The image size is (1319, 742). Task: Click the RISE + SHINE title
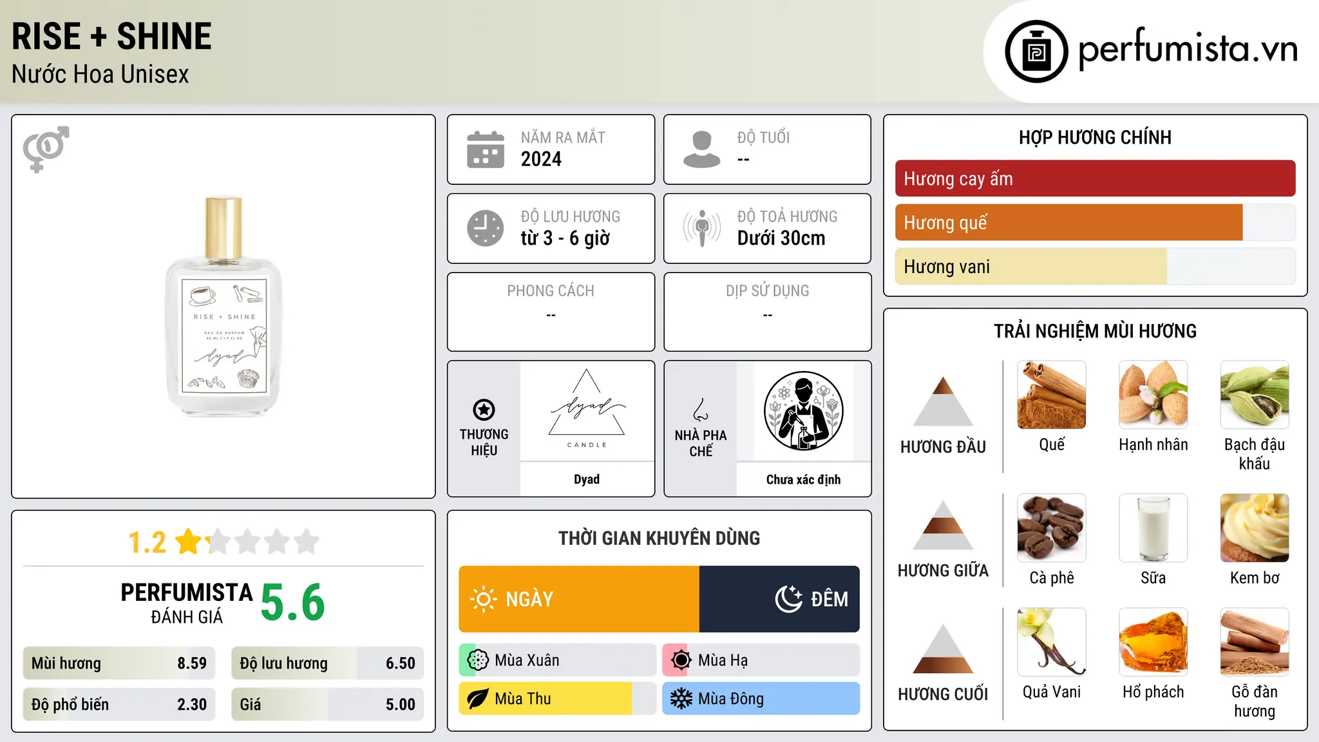111,36
